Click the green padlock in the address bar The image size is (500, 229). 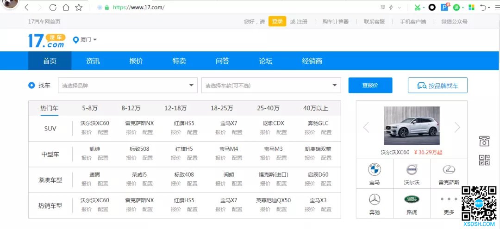pyautogui.click(x=107, y=7)
